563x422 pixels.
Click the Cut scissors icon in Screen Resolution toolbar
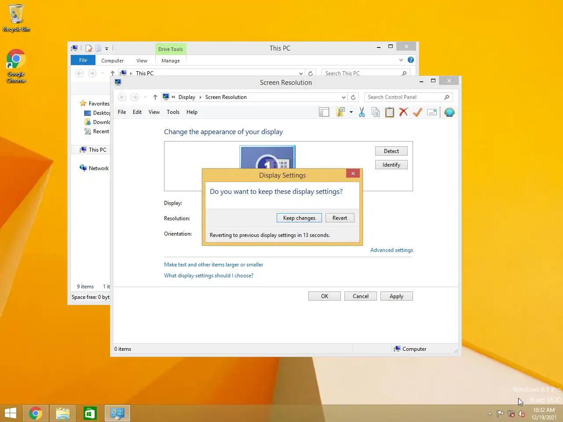tap(362, 113)
